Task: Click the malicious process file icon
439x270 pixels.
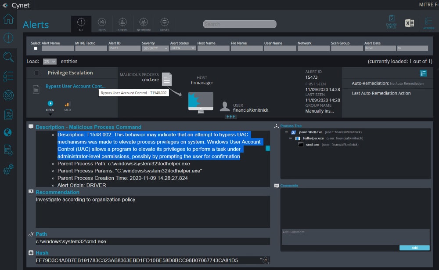Action: [166, 79]
